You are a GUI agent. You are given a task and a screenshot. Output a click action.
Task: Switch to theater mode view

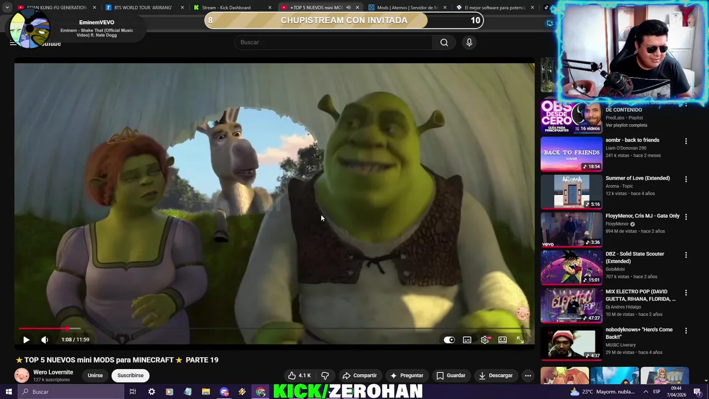pyautogui.click(x=502, y=340)
